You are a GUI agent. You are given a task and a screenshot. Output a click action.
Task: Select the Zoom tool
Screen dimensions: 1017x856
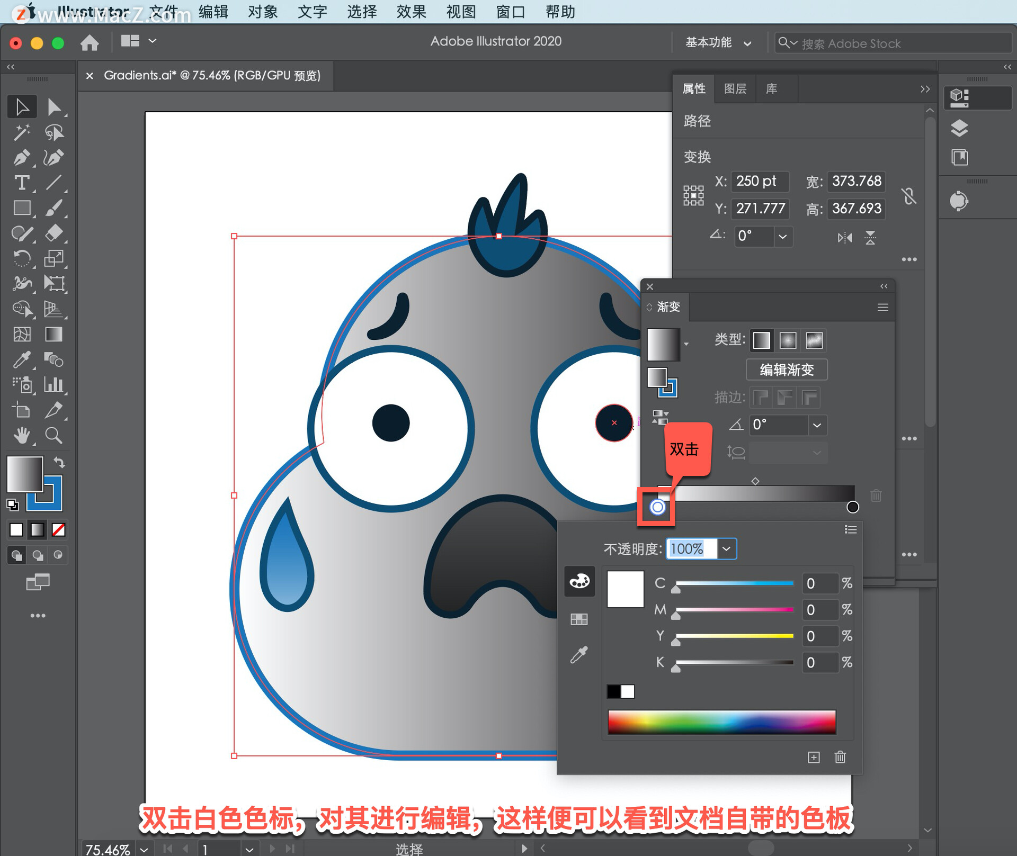click(x=53, y=436)
